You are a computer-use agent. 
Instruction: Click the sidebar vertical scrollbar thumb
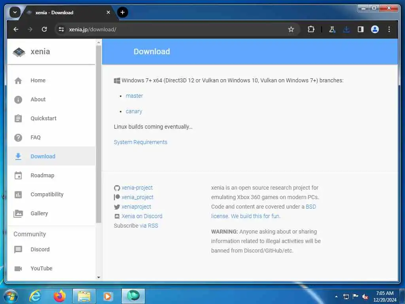[x=98, y=134]
